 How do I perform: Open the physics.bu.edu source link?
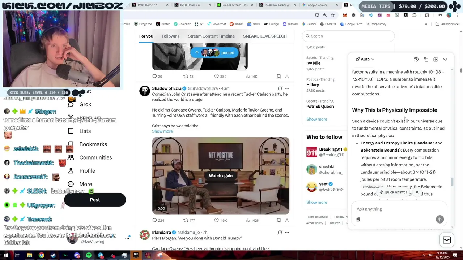tap(373, 187)
